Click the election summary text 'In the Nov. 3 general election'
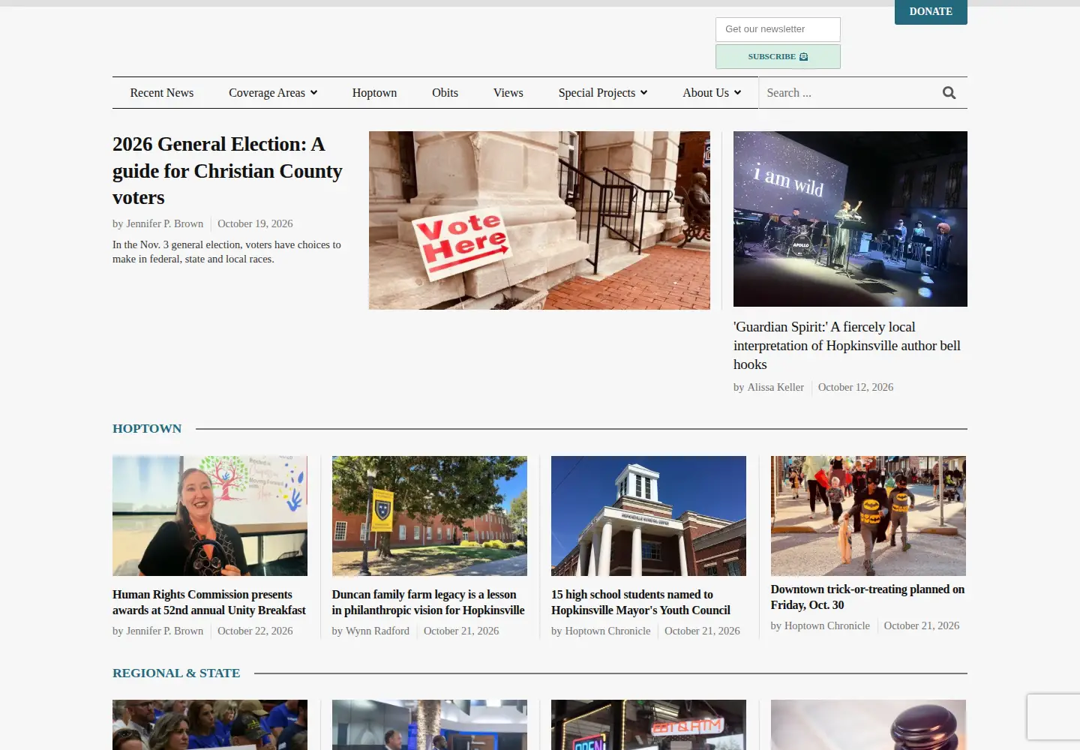The width and height of the screenshot is (1080, 750). pos(226,252)
